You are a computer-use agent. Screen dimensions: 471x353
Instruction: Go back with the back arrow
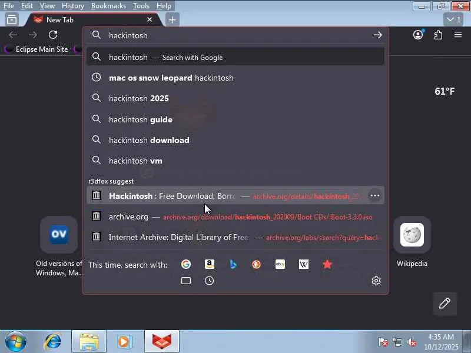(x=13, y=35)
